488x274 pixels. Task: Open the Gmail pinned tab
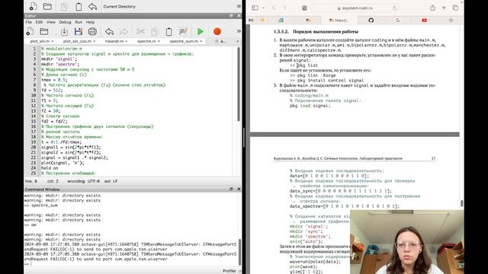251,21
